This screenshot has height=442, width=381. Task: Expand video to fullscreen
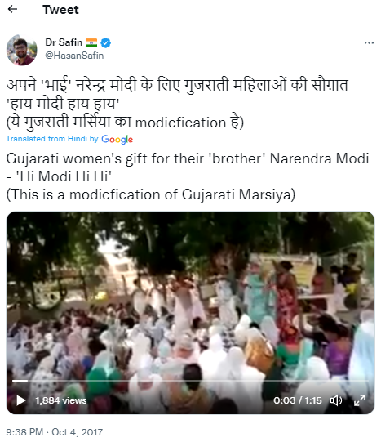click(360, 400)
